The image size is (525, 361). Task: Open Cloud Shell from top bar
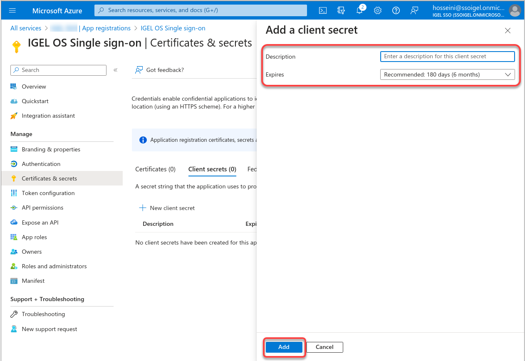(x=323, y=10)
